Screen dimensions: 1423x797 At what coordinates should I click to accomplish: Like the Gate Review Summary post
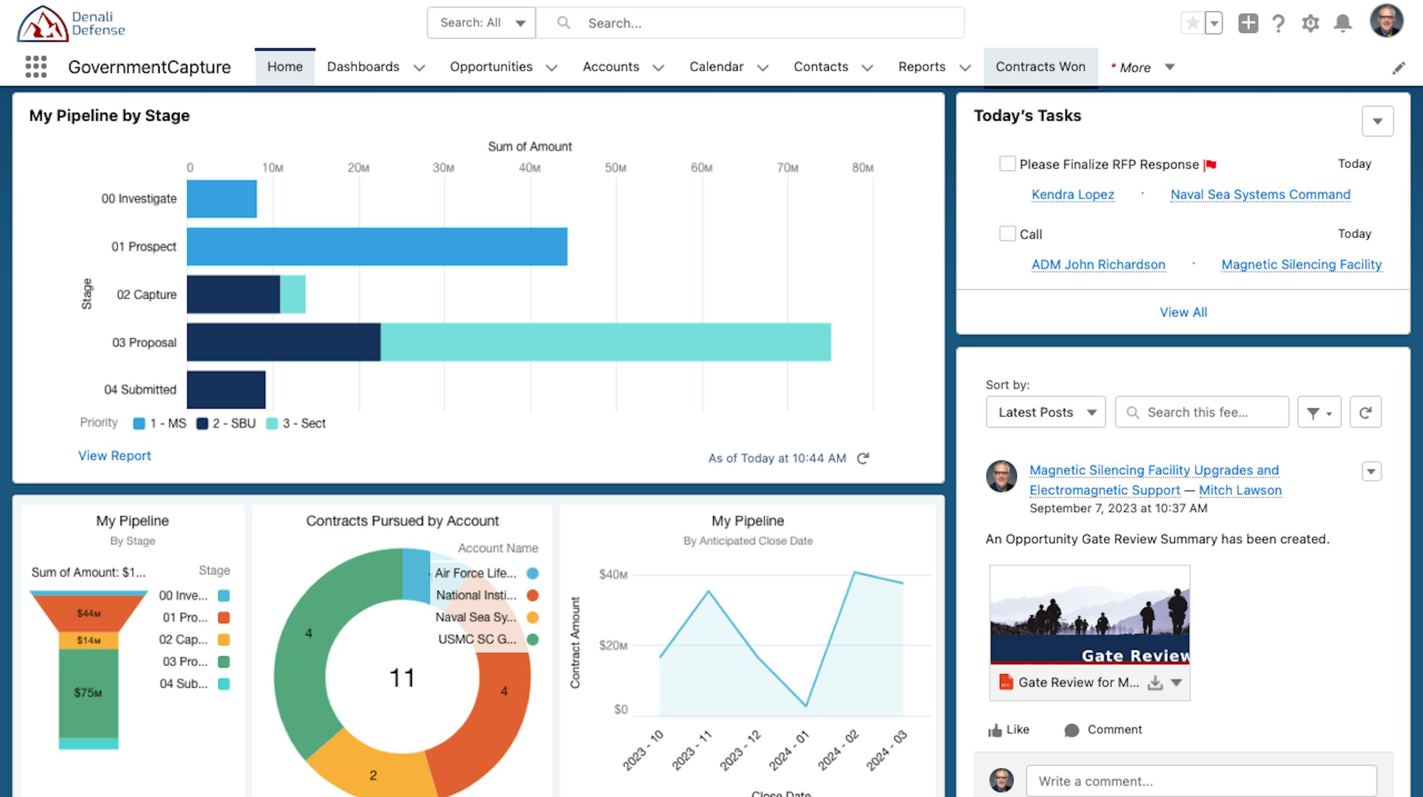(1008, 730)
